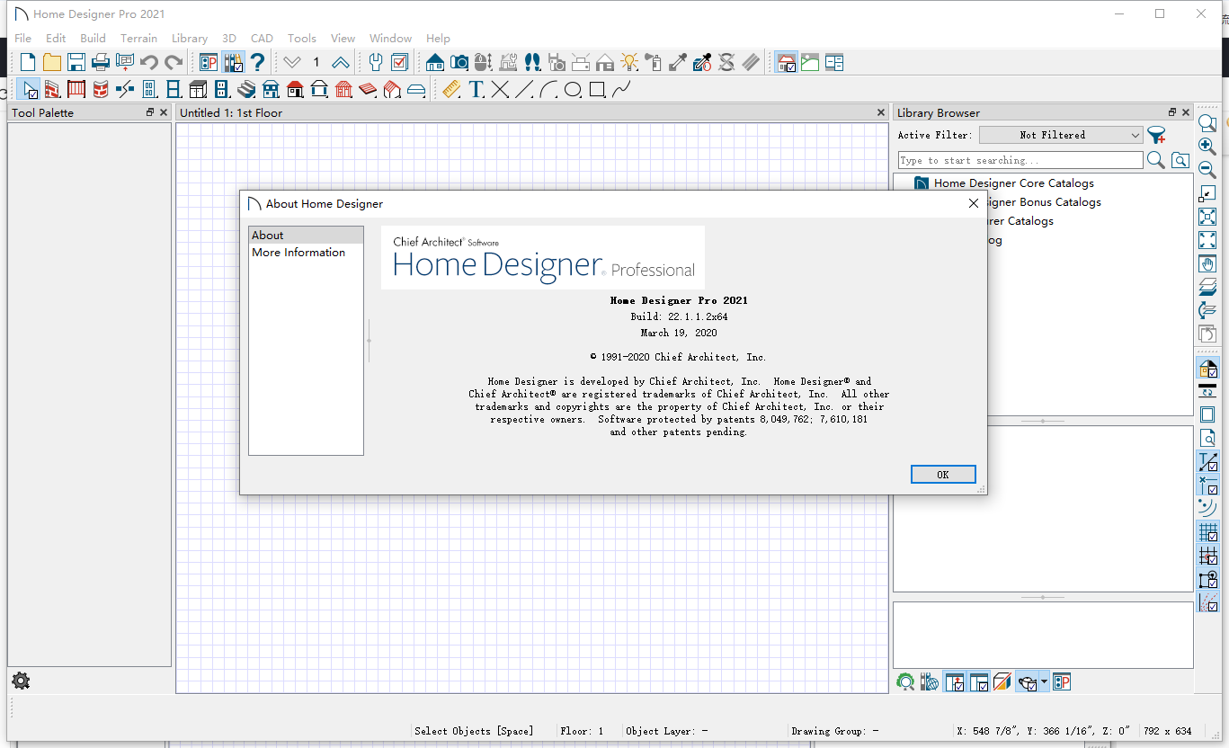
Task: Select the Rectangle box tool
Action: 597,89
